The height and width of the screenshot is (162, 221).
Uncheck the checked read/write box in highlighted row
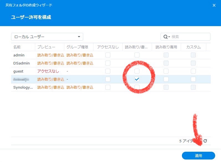(x=137, y=79)
